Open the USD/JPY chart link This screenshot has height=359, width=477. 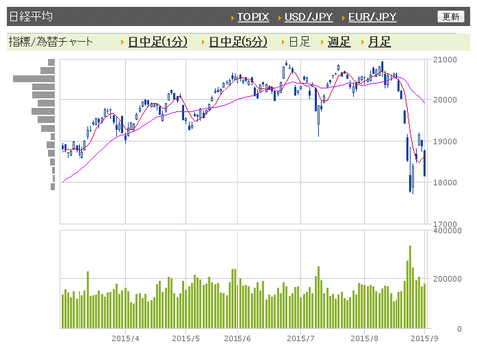[308, 17]
